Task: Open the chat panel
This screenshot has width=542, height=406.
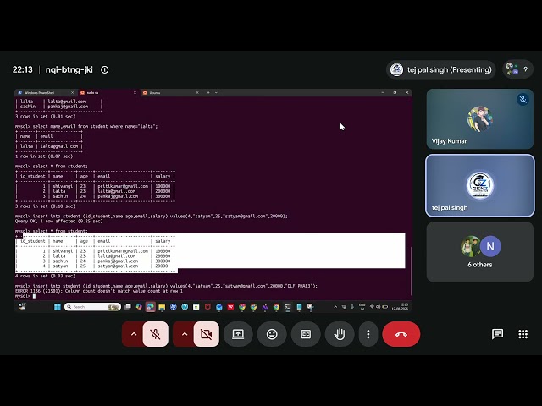Action: point(497,334)
